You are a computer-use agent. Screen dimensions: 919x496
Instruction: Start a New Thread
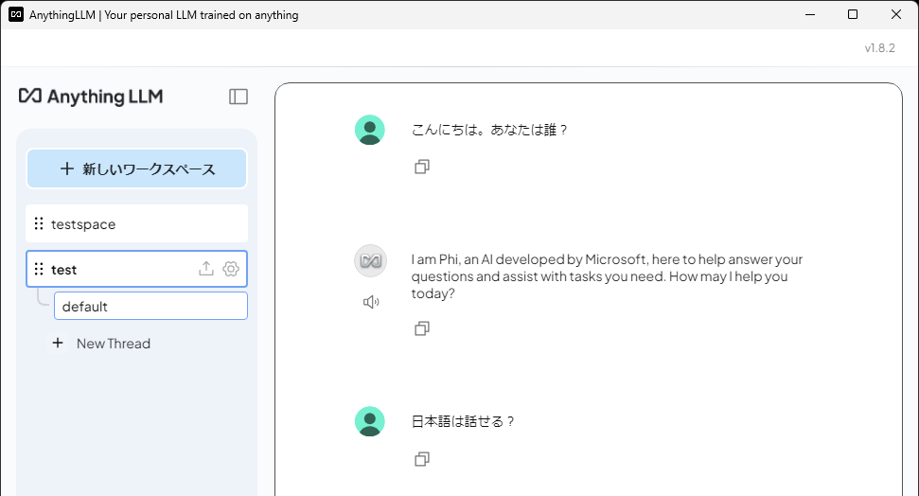(x=113, y=344)
